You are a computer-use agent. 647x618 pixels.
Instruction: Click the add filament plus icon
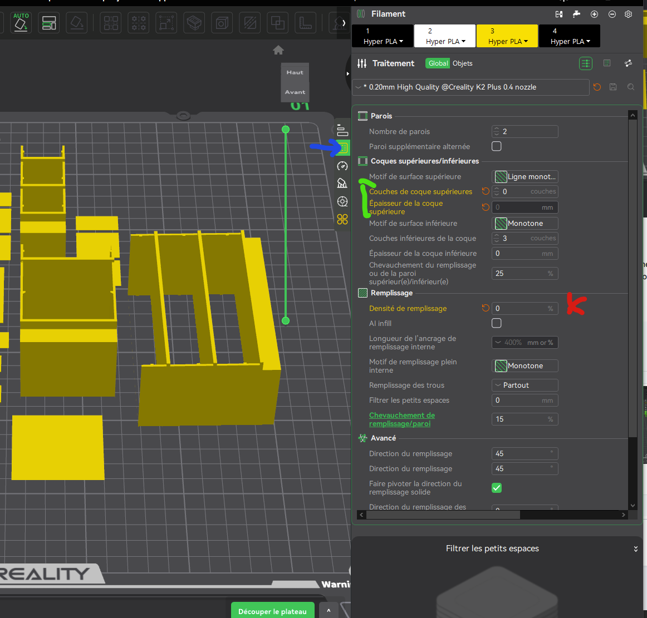click(594, 14)
